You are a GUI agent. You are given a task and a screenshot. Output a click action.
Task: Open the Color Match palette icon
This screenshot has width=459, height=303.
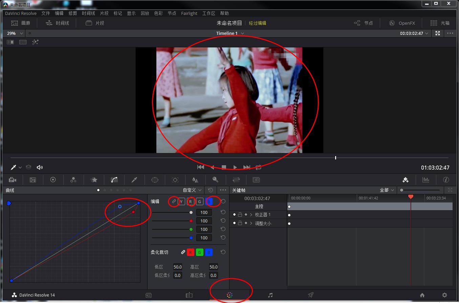pyautogui.click(x=33, y=180)
